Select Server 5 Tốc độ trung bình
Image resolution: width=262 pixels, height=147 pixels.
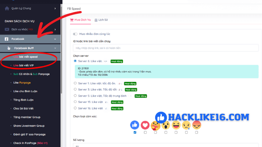pyautogui.click(x=75, y=96)
